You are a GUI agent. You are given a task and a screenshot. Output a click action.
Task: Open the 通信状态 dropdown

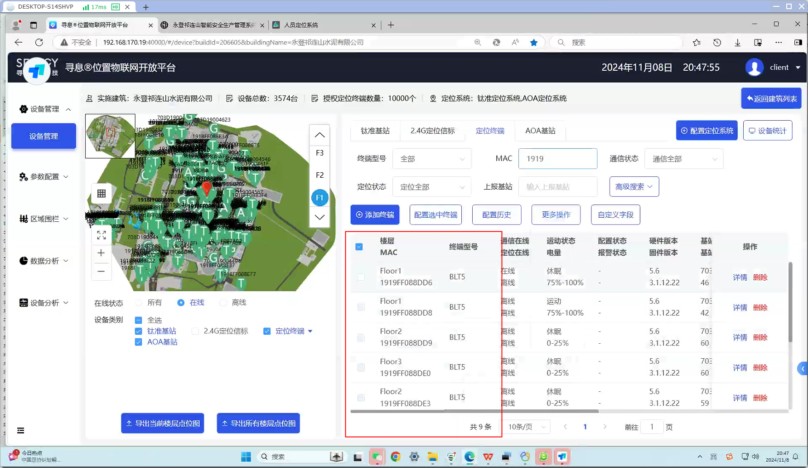[684, 159]
